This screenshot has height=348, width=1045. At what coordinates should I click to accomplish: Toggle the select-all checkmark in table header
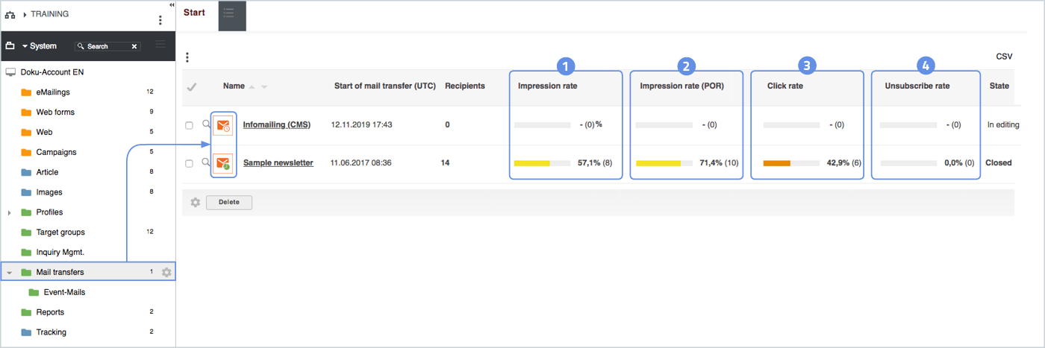(x=192, y=87)
